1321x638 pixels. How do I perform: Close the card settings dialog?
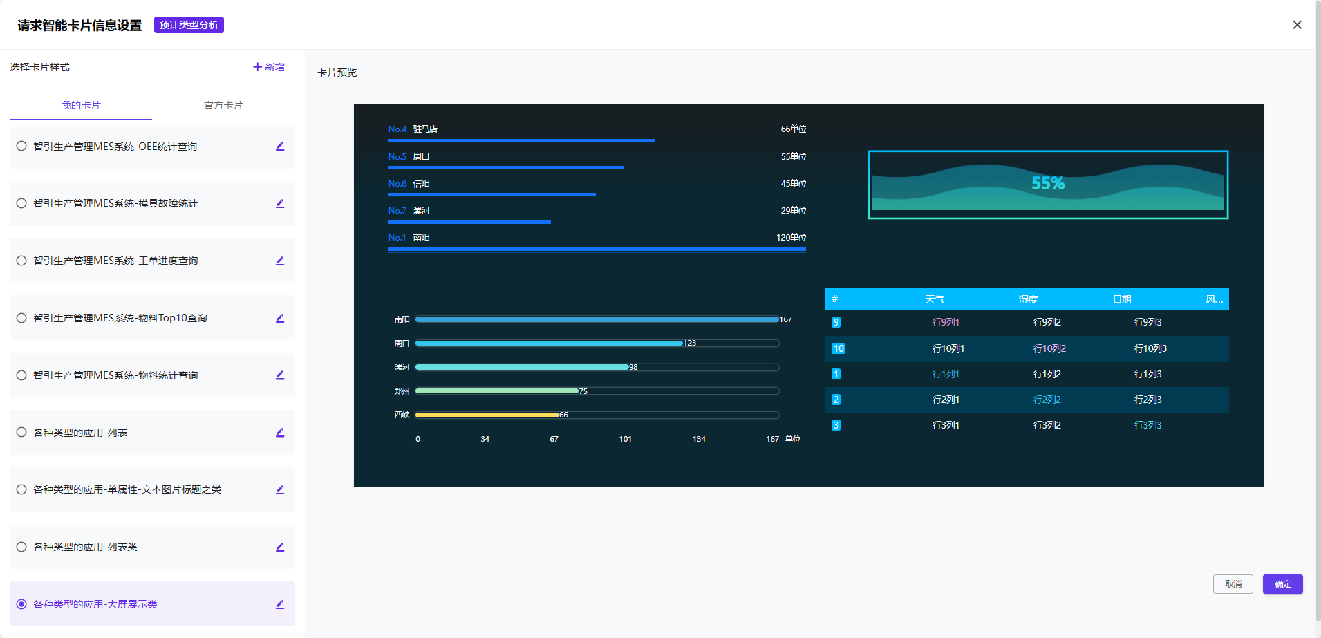(1297, 25)
